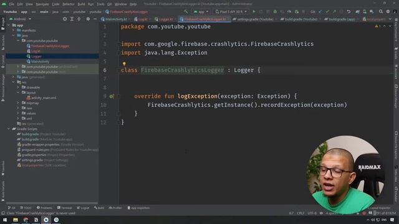Collapse the layout folder
The height and width of the screenshot is (224, 399).
[x=18, y=93]
